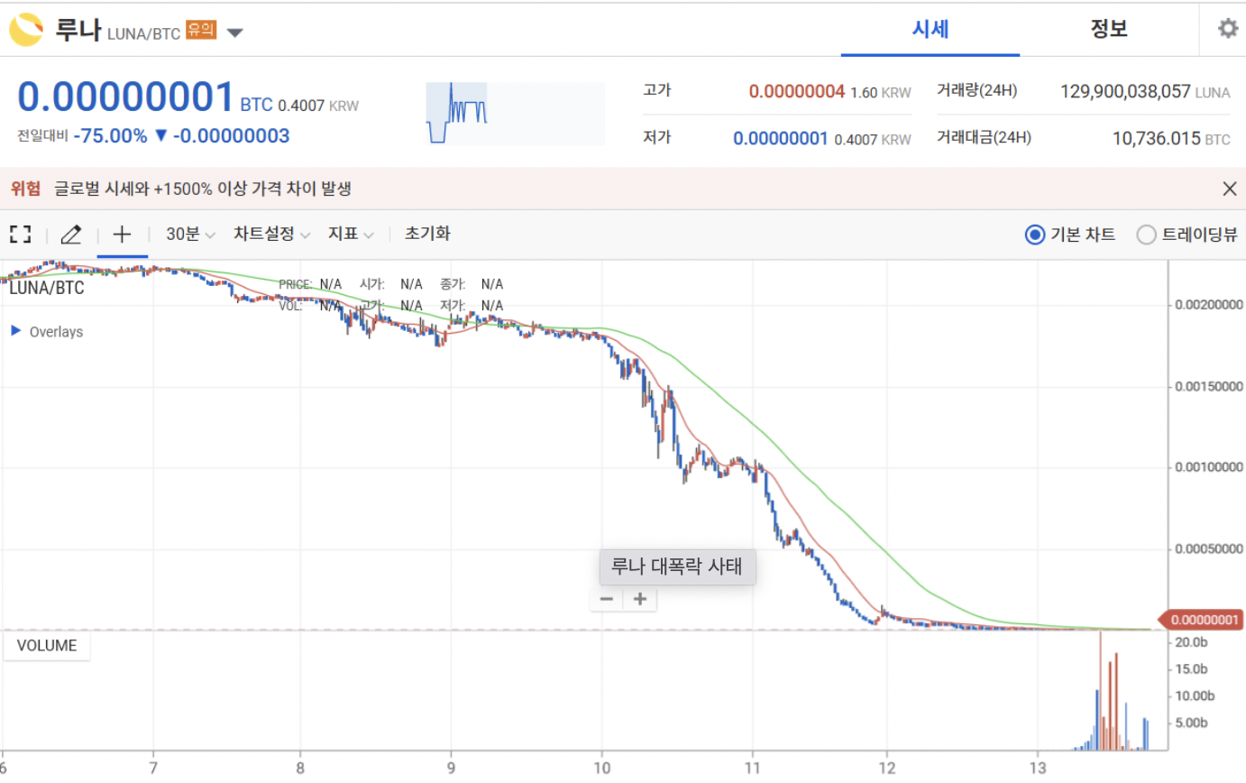Click the LUNA coin logo icon

[25, 30]
